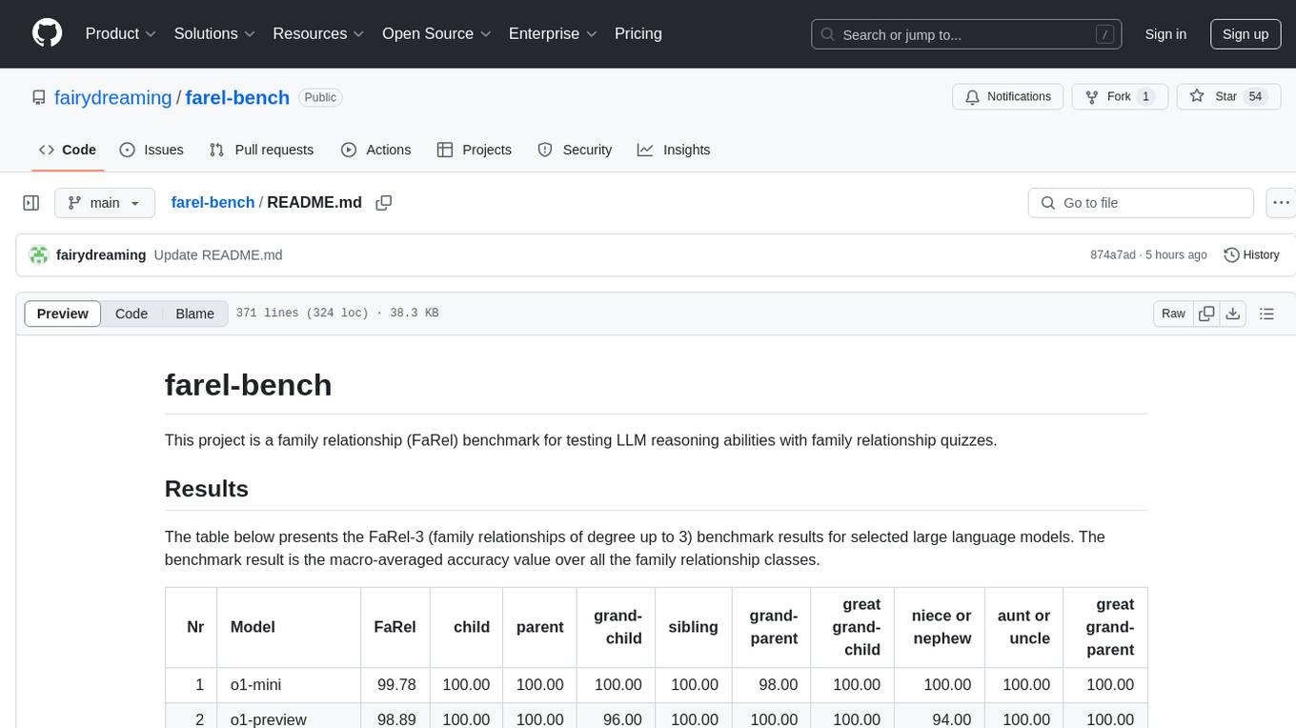Click the niece or nephew column header

point(941,627)
